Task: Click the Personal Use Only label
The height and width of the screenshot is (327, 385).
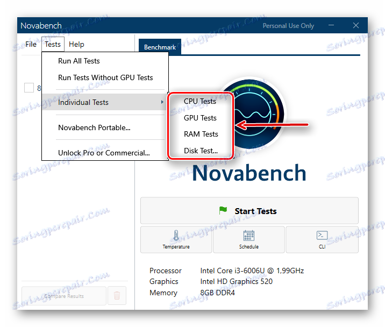Action: click(x=288, y=26)
